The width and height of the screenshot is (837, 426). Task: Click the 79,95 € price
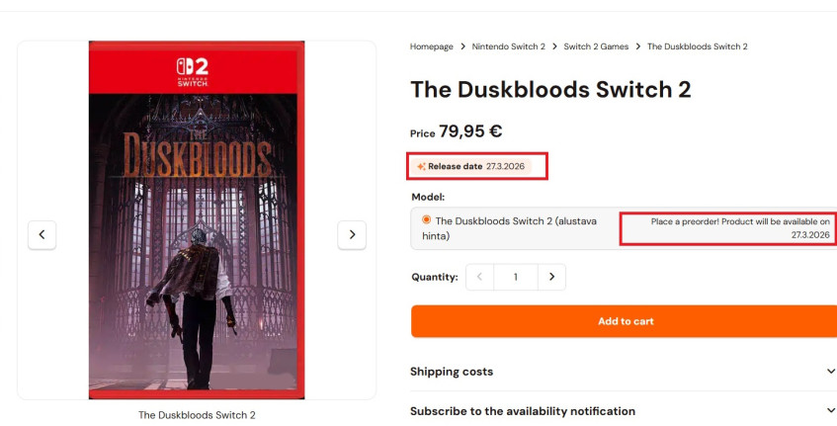(470, 131)
